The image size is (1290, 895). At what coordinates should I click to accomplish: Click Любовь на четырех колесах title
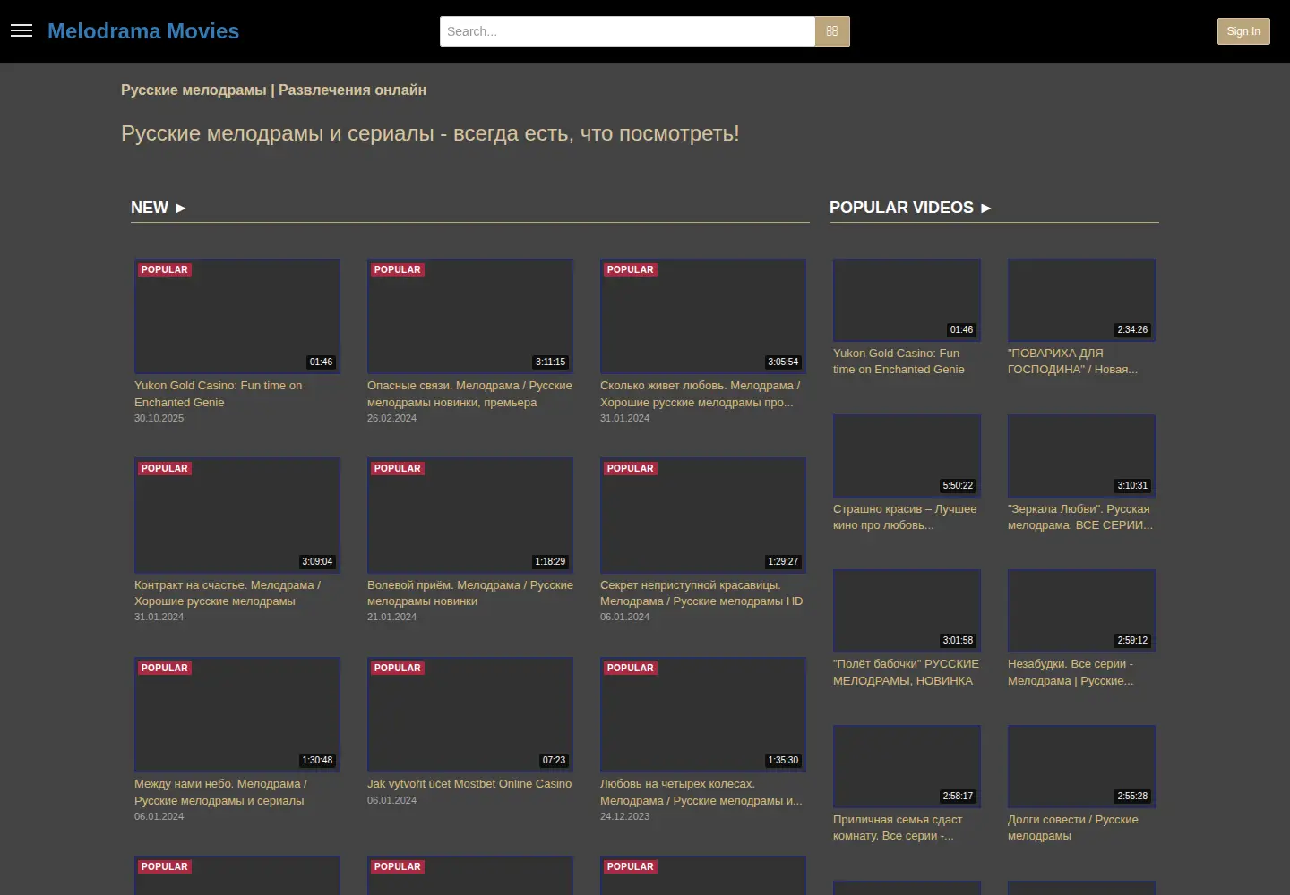[701, 792]
